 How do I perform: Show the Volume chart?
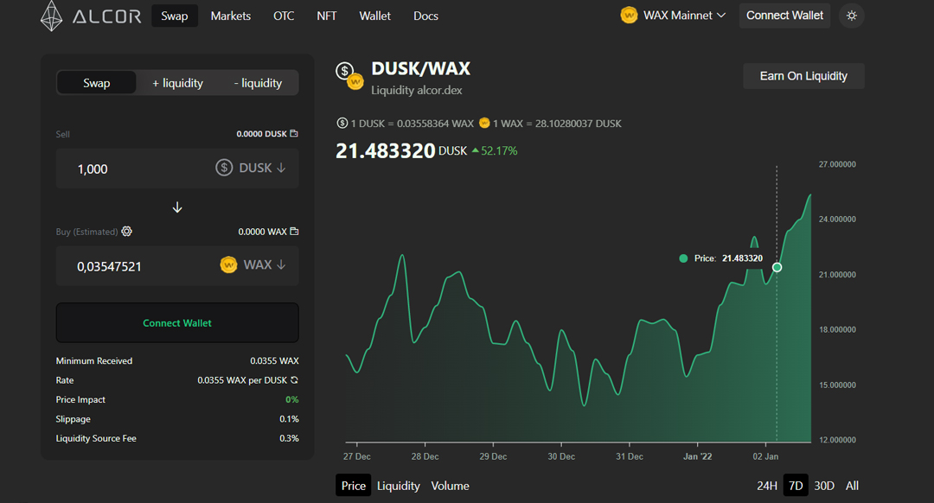click(451, 486)
